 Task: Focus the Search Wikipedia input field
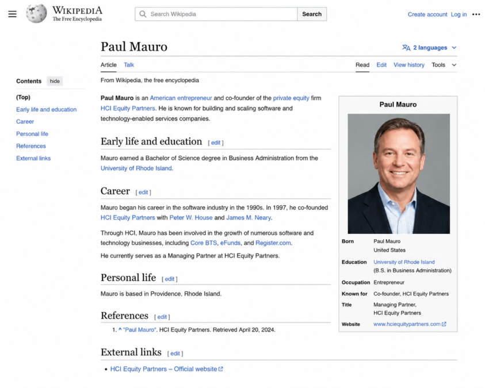coord(216,14)
